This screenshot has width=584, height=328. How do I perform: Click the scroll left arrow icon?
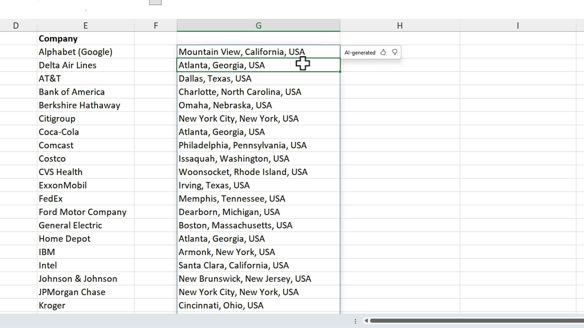point(366,321)
